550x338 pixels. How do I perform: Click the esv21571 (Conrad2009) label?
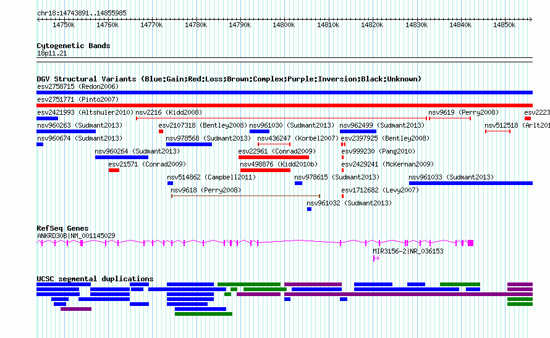pyautogui.click(x=147, y=164)
